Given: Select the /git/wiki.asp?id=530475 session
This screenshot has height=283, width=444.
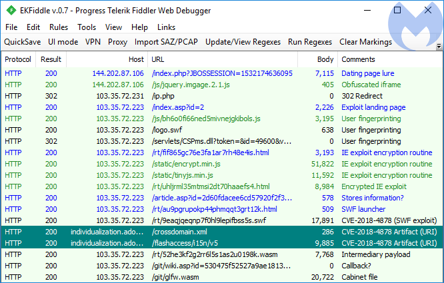Looking at the screenshot, I should tap(222, 266).
